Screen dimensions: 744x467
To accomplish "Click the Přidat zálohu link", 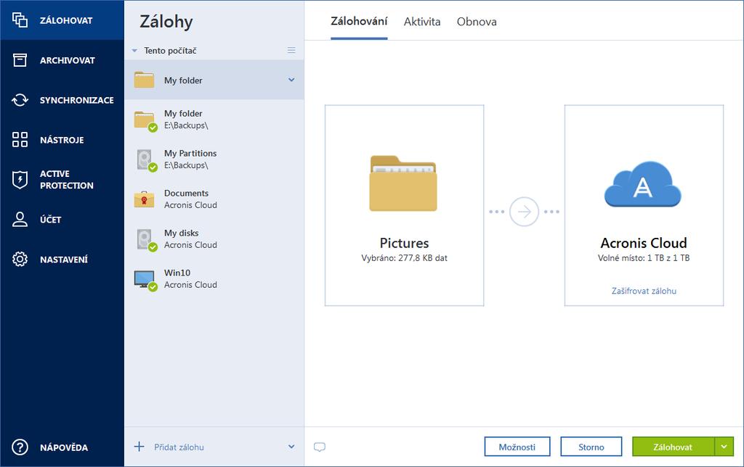I will point(179,447).
